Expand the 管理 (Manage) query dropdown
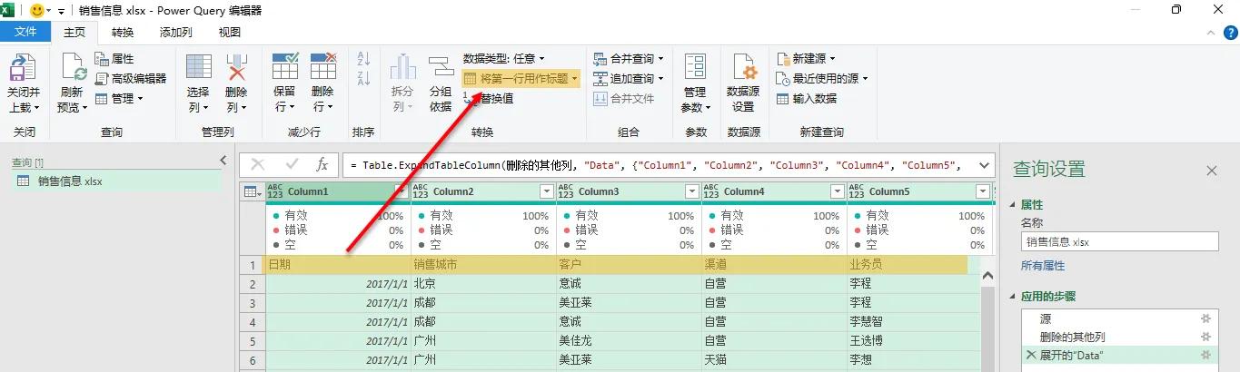Viewport: 1240px width, 372px height. click(x=120, y=99)
